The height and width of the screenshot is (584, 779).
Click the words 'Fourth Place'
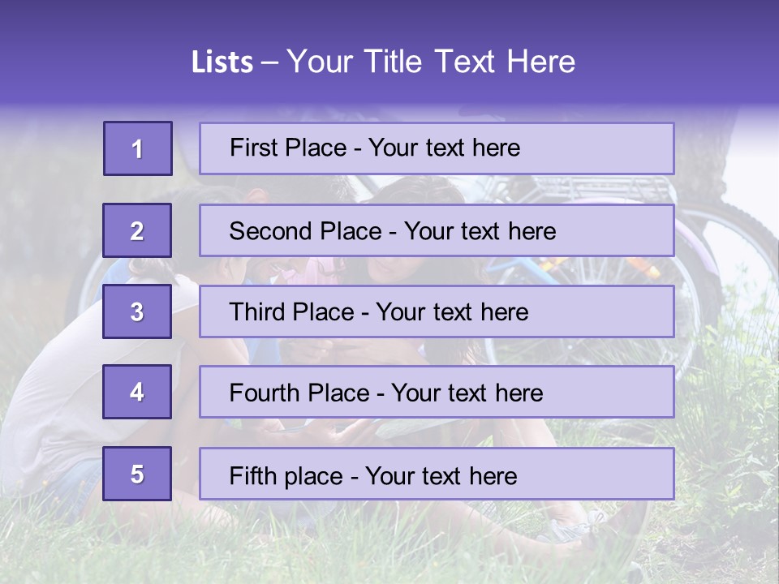click(299, 393)
